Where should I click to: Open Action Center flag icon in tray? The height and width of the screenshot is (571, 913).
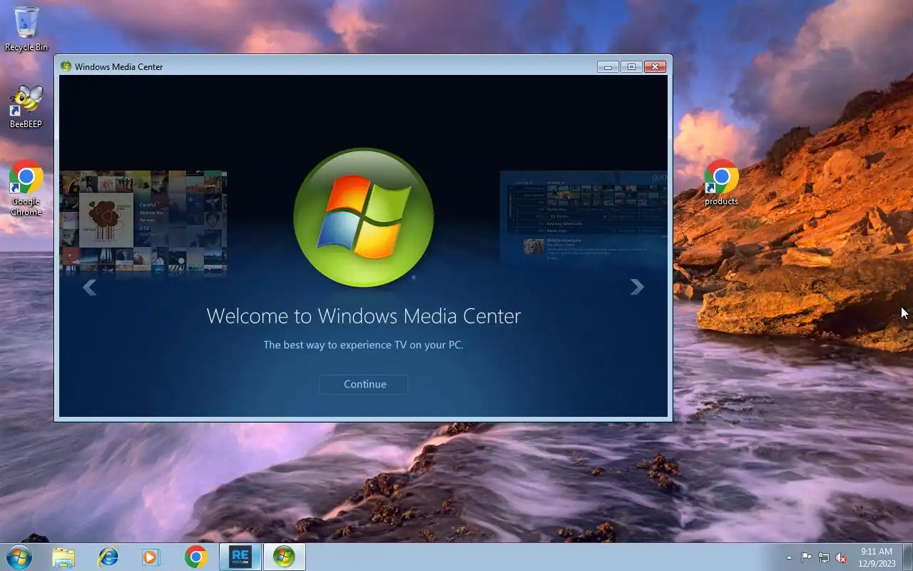(x=806, y=557)
